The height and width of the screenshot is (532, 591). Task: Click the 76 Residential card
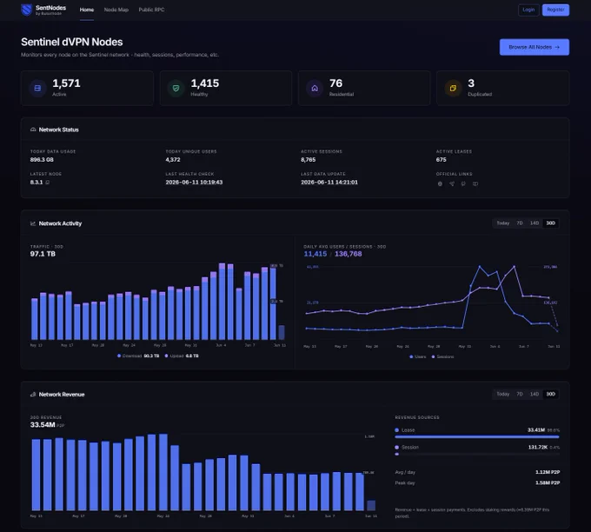pyautogui.click(x=364, y=88)
